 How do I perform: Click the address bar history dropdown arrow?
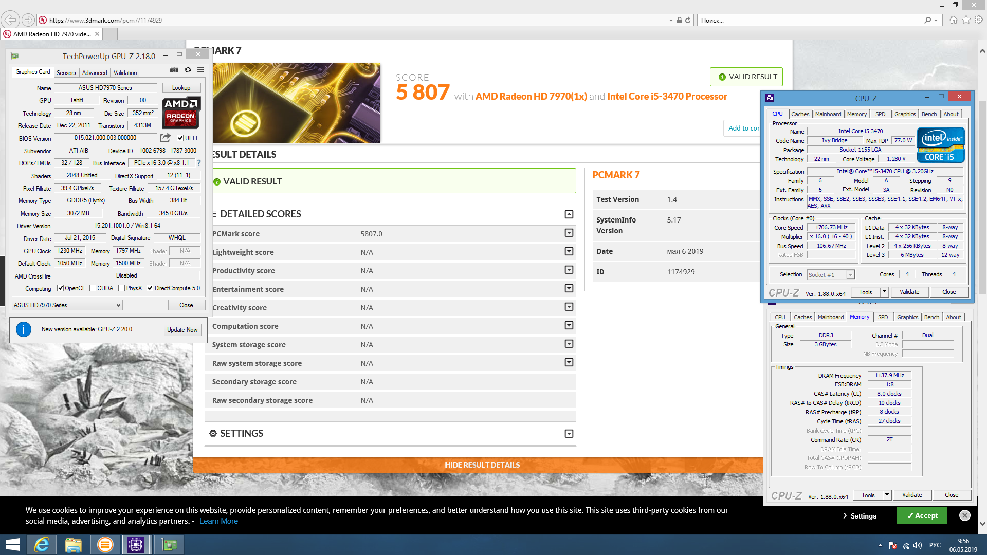tap(671, 21)
